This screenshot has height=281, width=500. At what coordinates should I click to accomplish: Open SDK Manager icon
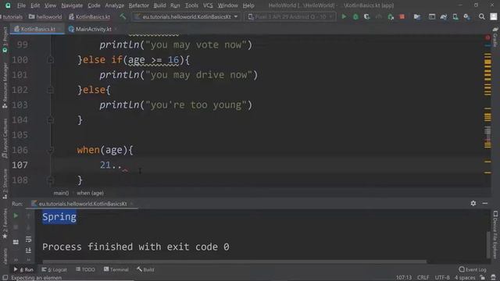[x=467, y=16]
